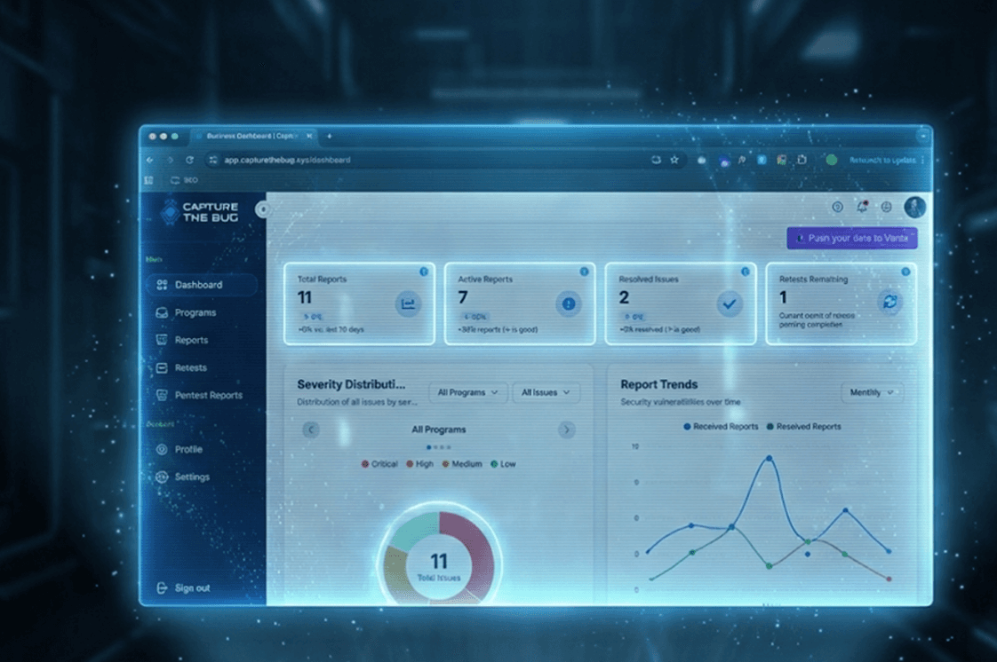Close the Business Dashboard browser tab
Screen dimensions: 997x662
pos(309,136)
